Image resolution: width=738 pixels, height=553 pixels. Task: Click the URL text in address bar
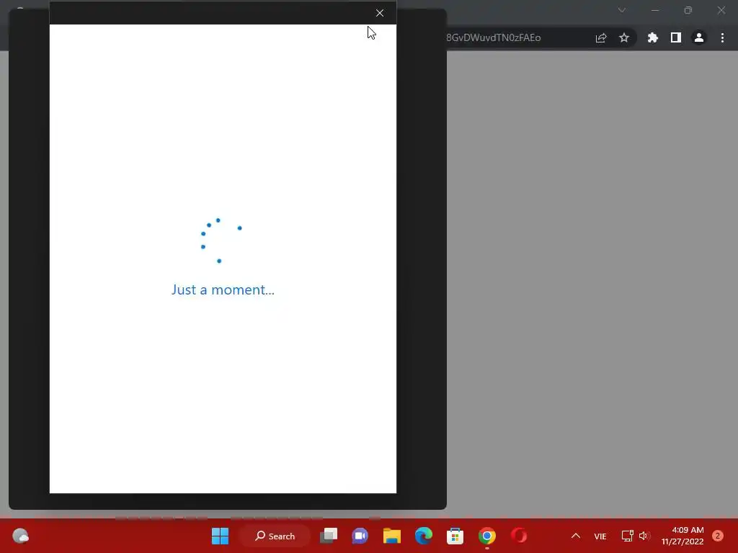point(493,37)
